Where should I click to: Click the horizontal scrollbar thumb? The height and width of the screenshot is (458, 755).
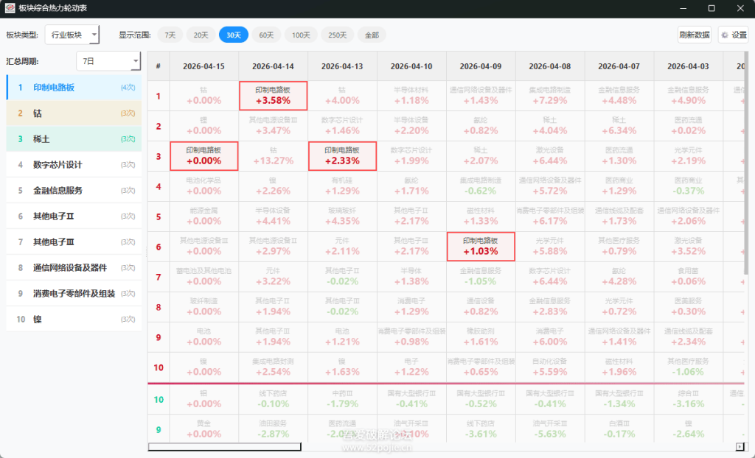[224, 447]
